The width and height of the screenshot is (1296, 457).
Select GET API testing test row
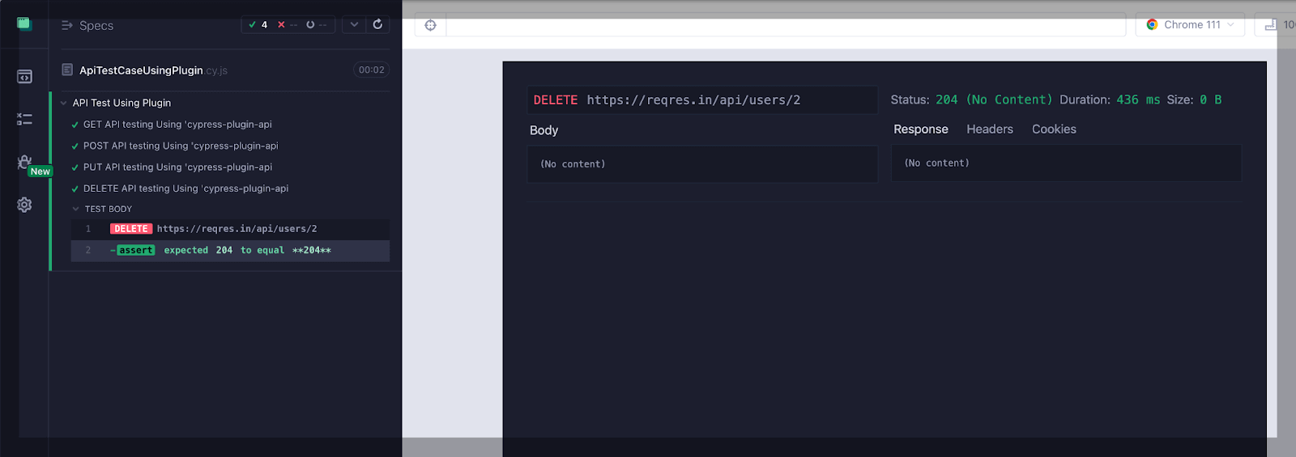tap(220, 125)
